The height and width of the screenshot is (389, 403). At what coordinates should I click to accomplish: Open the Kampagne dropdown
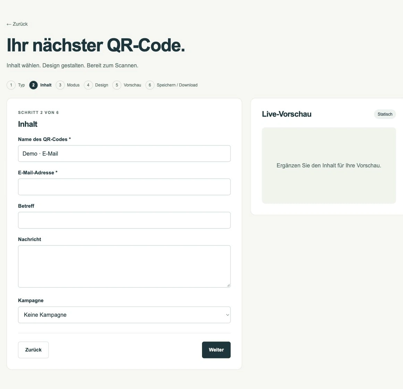[x=124, y=315]
